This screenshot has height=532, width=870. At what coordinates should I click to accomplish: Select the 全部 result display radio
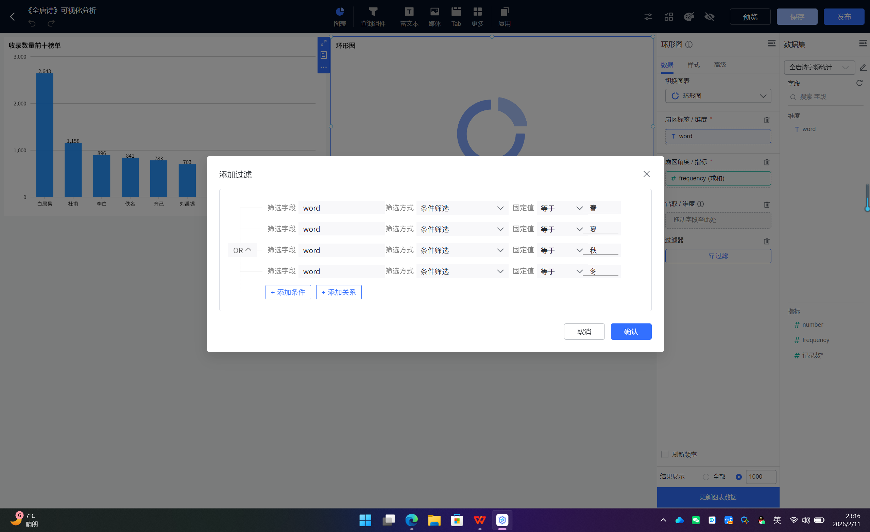(706, 477)
